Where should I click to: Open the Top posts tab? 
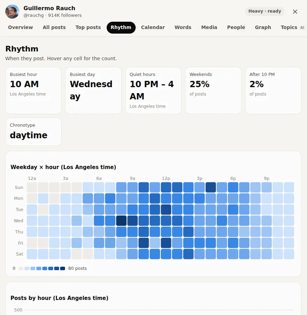(x=88, y=27)
